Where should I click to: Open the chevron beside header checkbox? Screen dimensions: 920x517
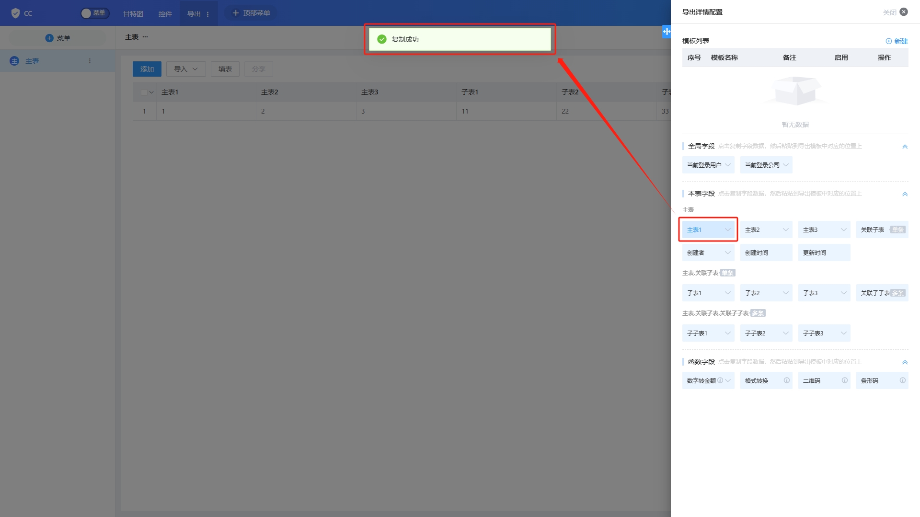[x=151, y=92]
